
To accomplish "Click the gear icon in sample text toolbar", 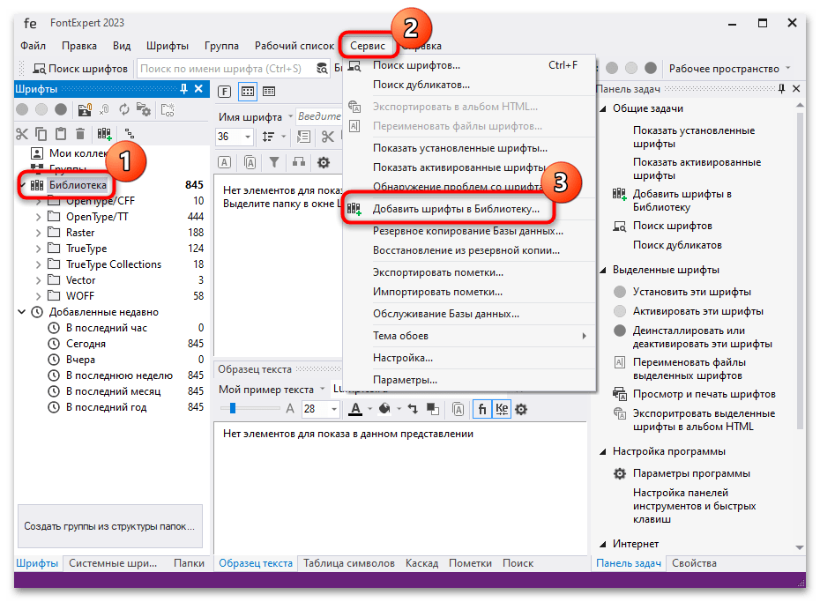I will coord(521,409).
